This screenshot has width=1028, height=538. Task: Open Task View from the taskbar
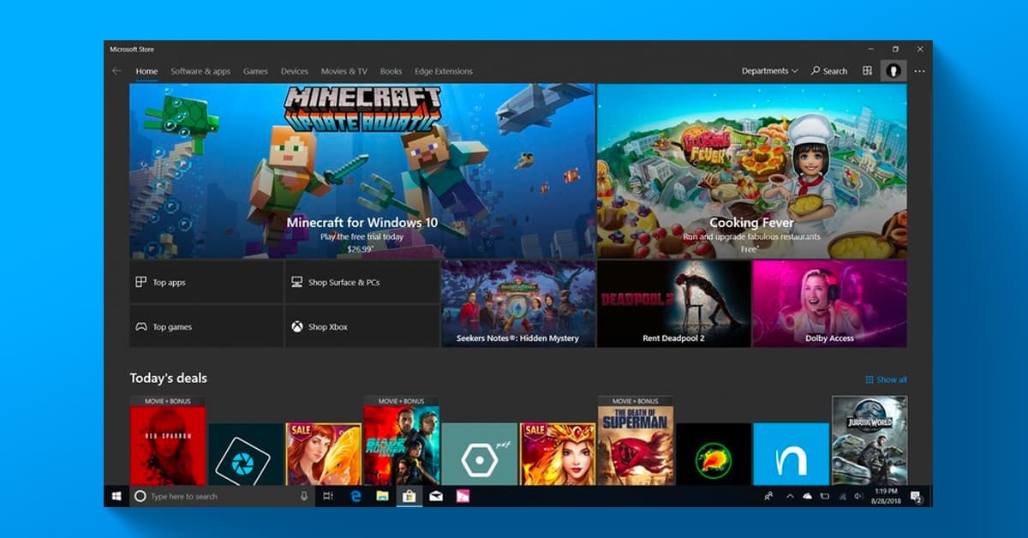point(328,496)
